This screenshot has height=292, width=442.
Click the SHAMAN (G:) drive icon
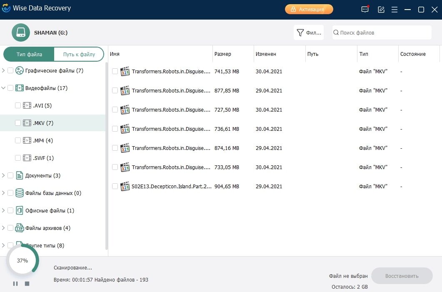[x=20, y=32]
